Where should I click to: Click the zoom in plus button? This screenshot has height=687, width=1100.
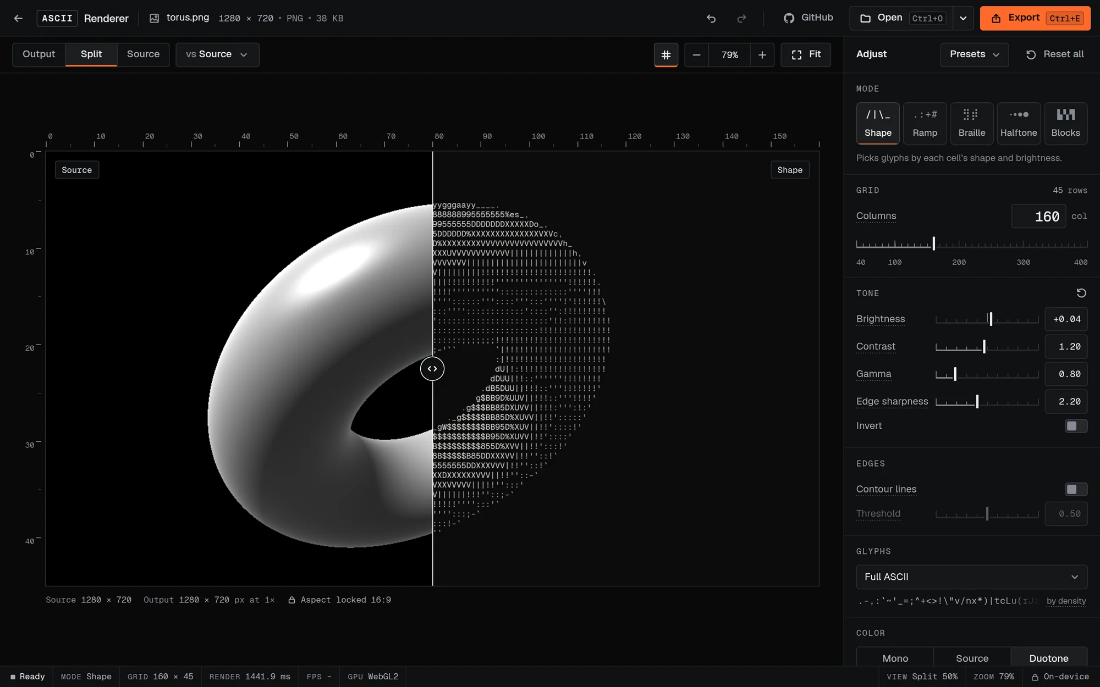click(x=762, y=54)
